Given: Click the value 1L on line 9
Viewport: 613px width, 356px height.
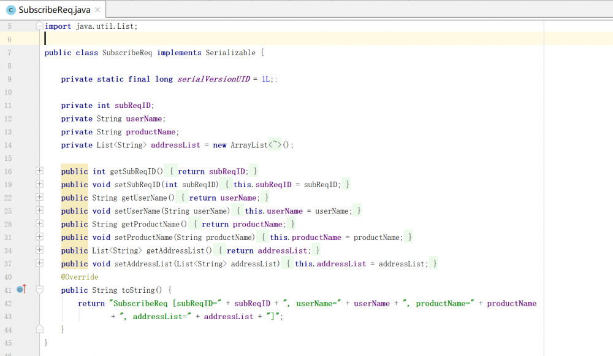Looking at the screenshot, I should click(x=266, y=79).
